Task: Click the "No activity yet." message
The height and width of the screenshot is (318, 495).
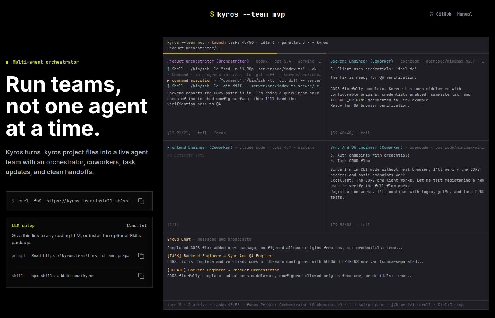Action: (186, 155)
